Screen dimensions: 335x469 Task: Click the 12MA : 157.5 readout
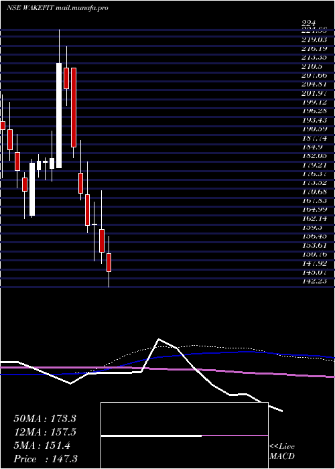point(45,432)
